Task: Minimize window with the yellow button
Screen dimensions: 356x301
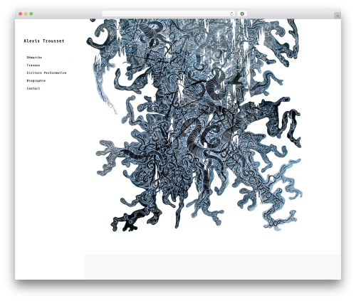Action: [26, 14]
